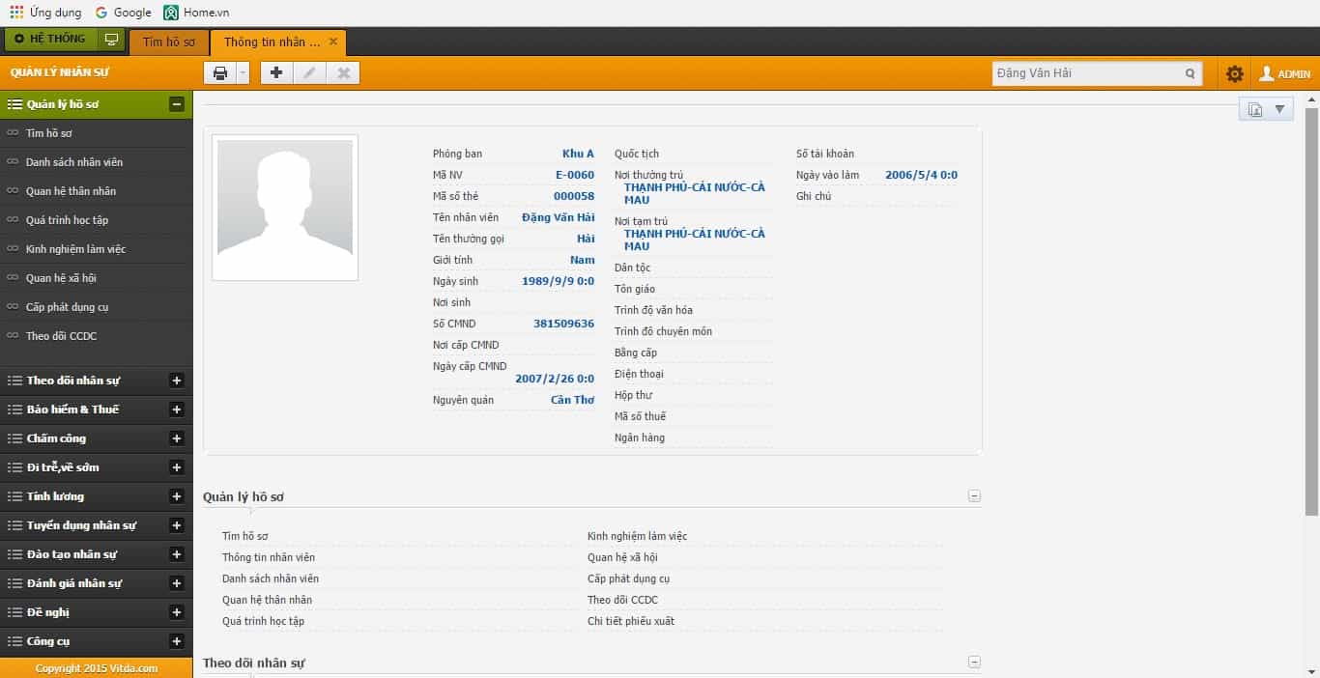Click the Khu A department value

pos(578,154)
